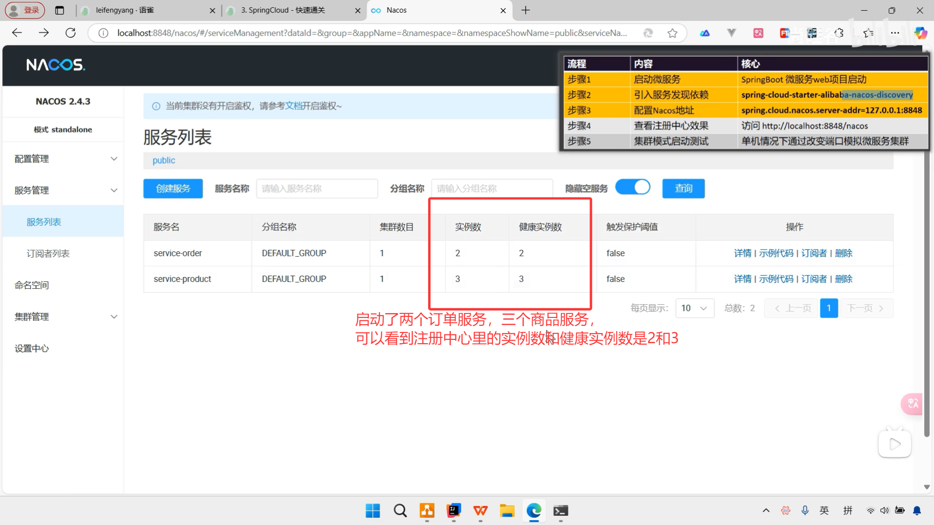Open the Nacos logo home link
Screen dimensions: 934x525
coord(55,64)
